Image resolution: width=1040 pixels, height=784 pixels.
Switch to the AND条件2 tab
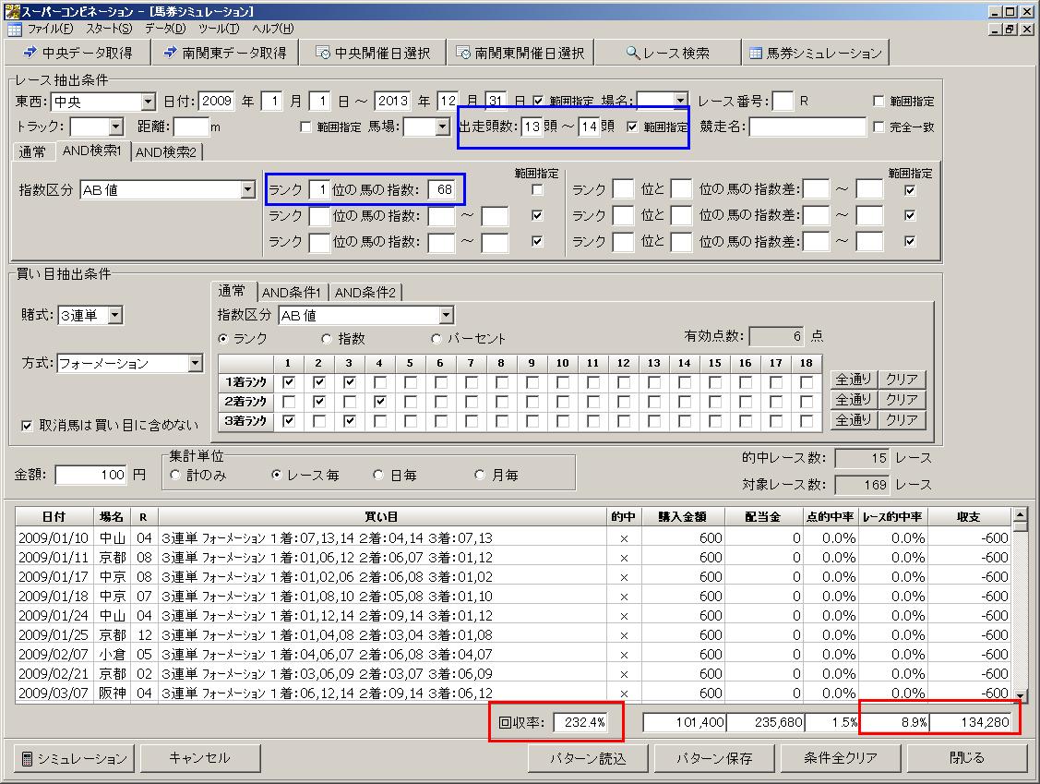[x=365, y=292]
